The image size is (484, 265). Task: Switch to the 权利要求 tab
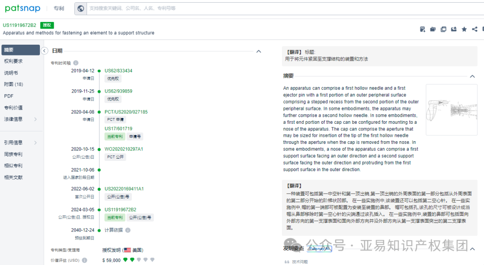[x=16, y=62]
